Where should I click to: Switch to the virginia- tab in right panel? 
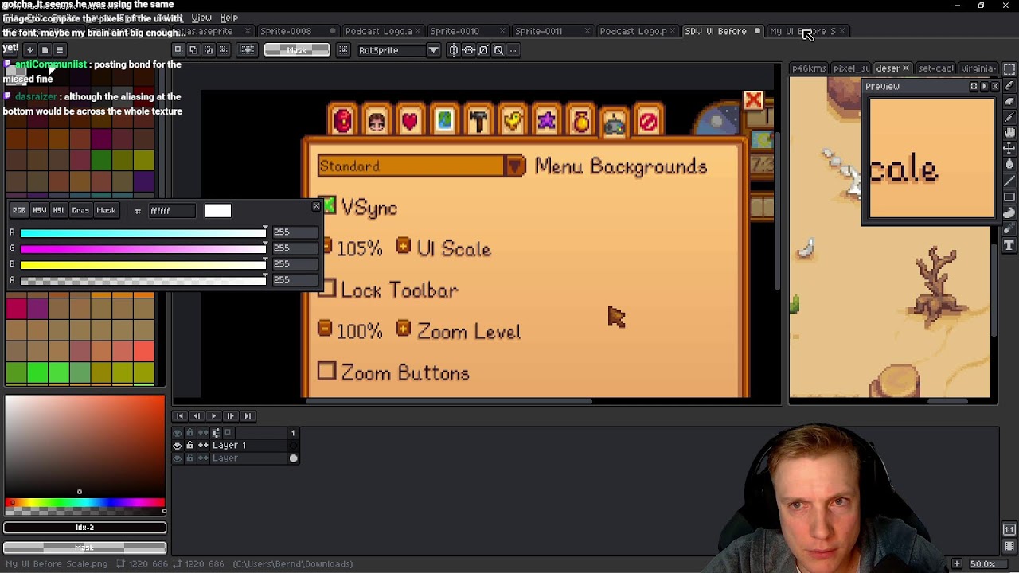point(978,68)
